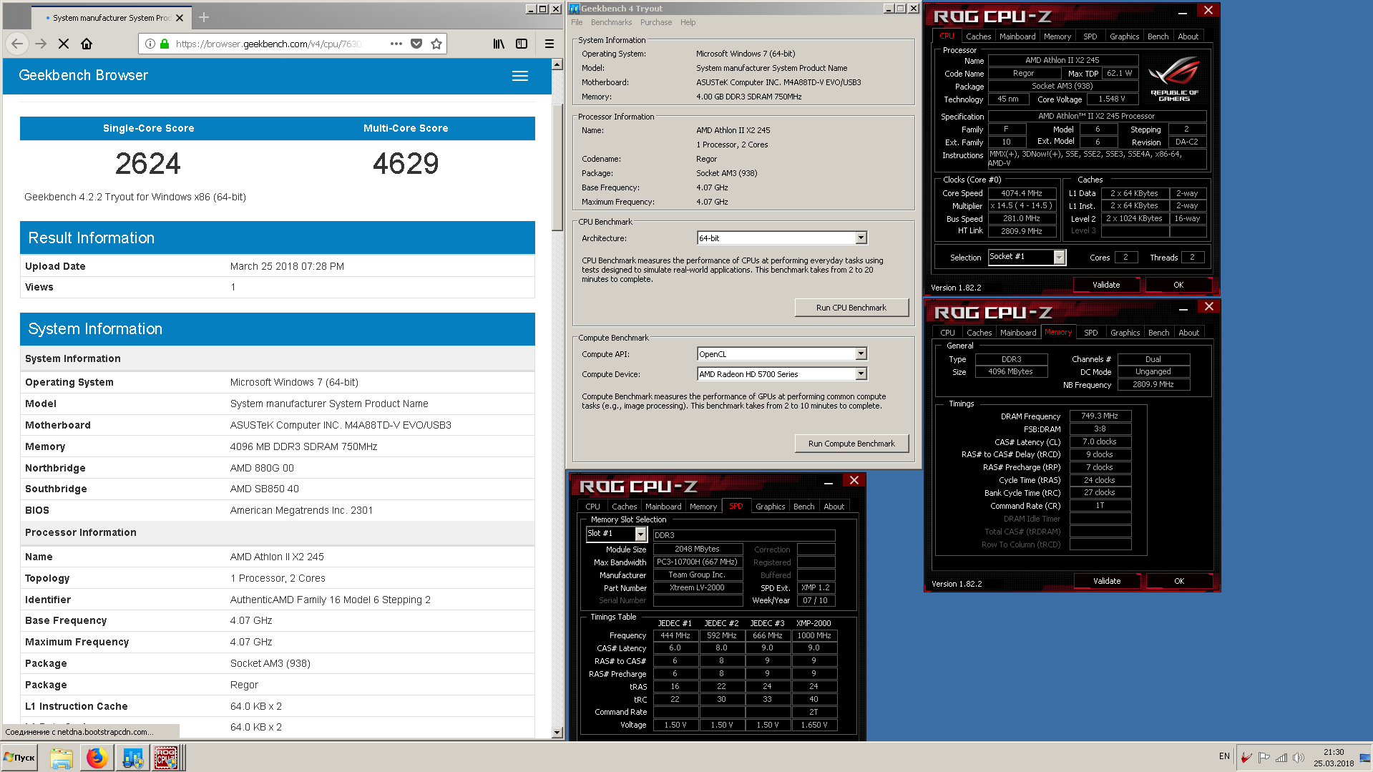The width and height of the screenshot is (1373, 772).
Task: Stop loading the Geekbench page
Action: pyautogui.click(x=64, y=44)
